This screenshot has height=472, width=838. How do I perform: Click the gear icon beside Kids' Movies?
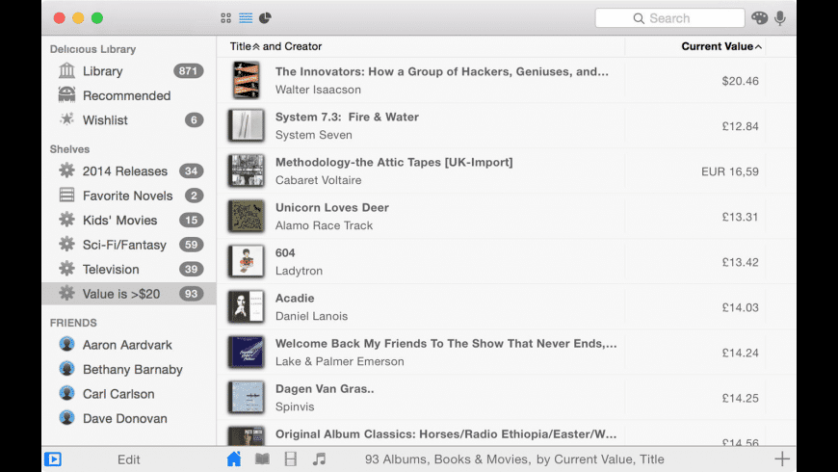pyautogui.click(x=66, y=220)
